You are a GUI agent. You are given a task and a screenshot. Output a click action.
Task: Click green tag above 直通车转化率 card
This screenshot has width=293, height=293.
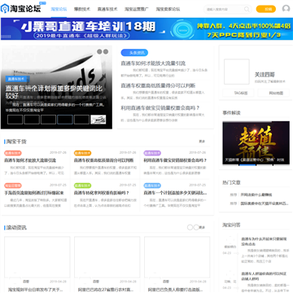point(83,186)
